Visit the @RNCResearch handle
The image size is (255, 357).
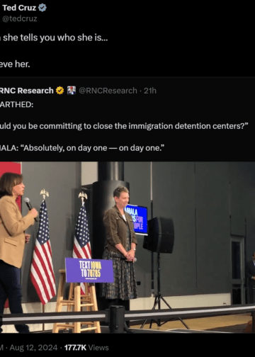[x=108, y=91]
